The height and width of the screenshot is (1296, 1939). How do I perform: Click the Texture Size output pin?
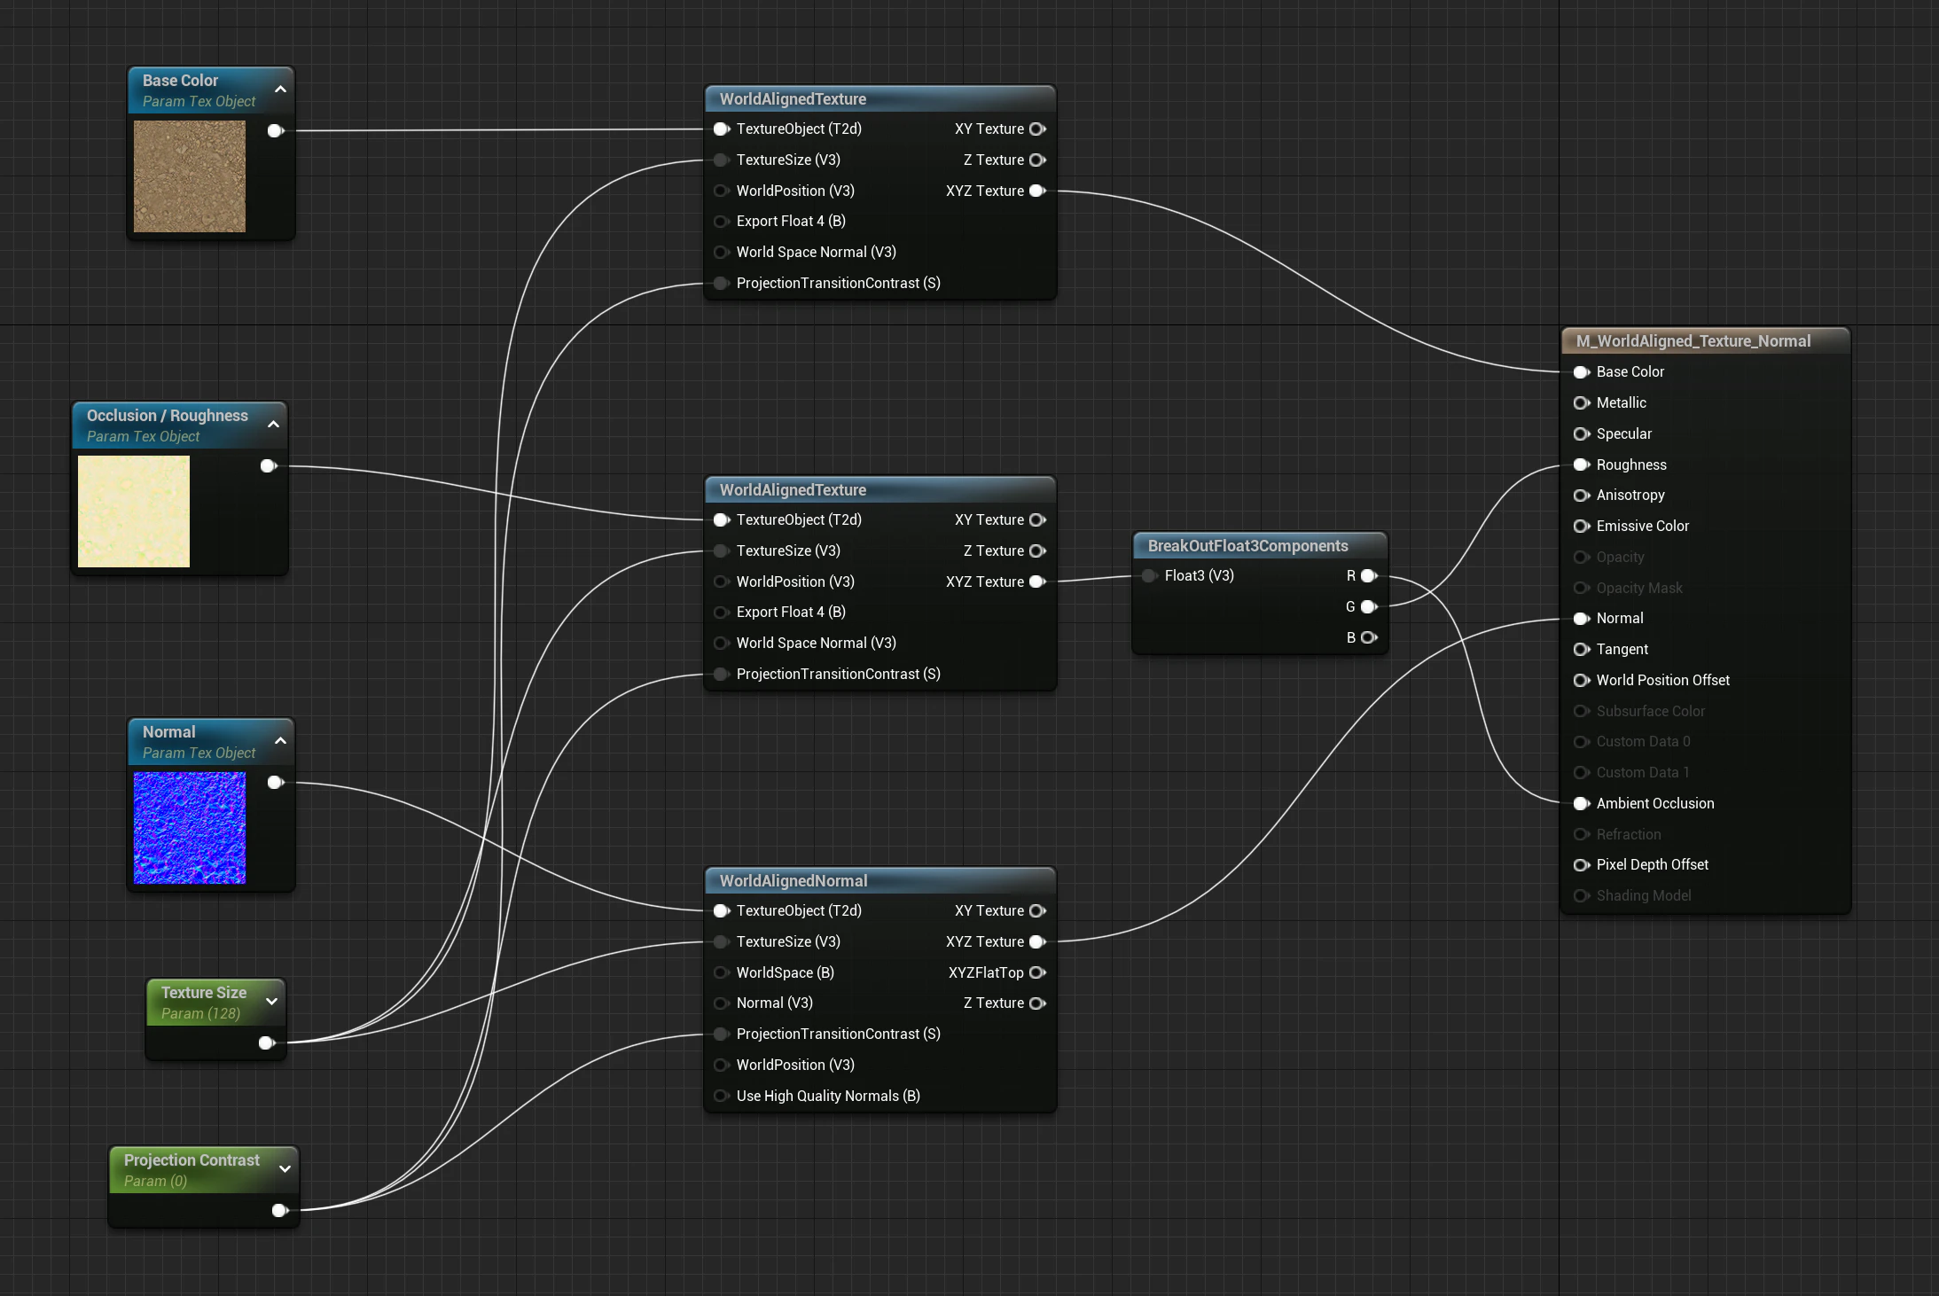coord(267,1043)
